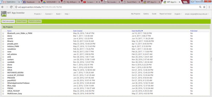Open the PRESION project
This screenshot has height=97, width=212.
(11, 78)
